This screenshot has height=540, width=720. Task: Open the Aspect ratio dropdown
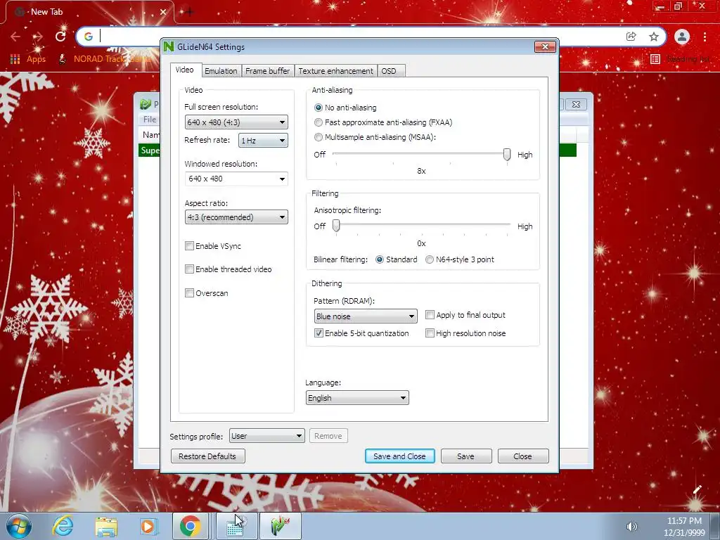coord(236,217)
